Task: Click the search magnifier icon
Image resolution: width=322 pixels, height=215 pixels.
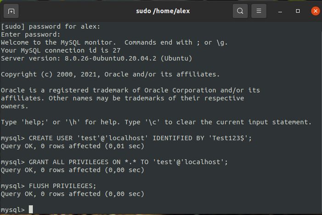Action: point(240,11)
